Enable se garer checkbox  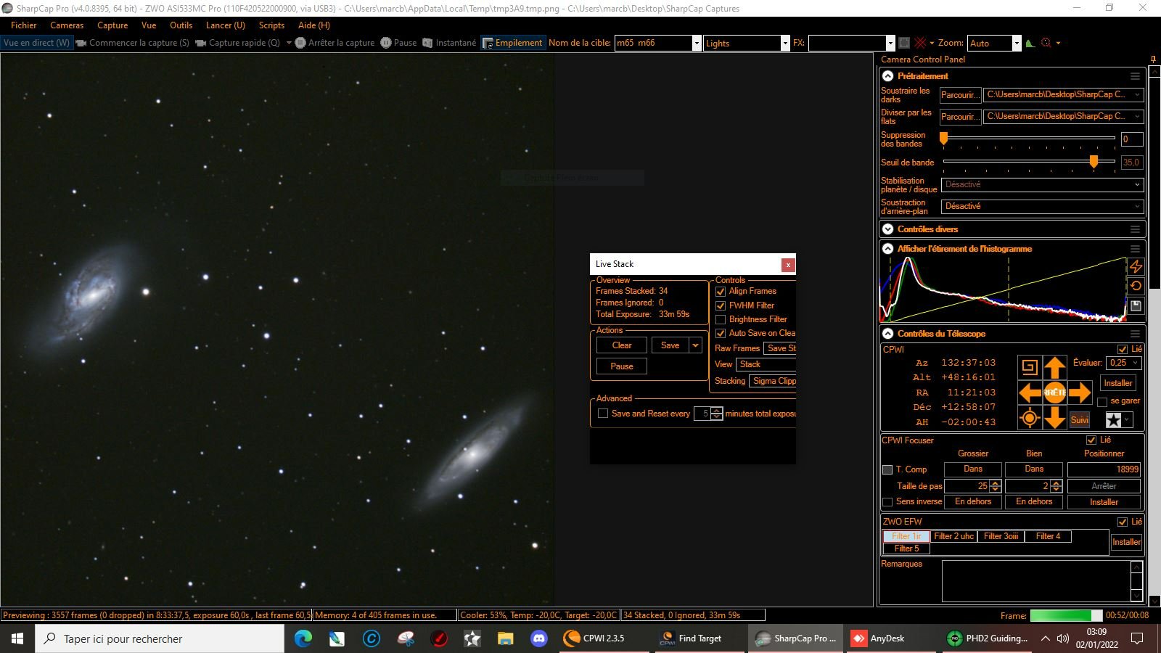[1102, 401]
